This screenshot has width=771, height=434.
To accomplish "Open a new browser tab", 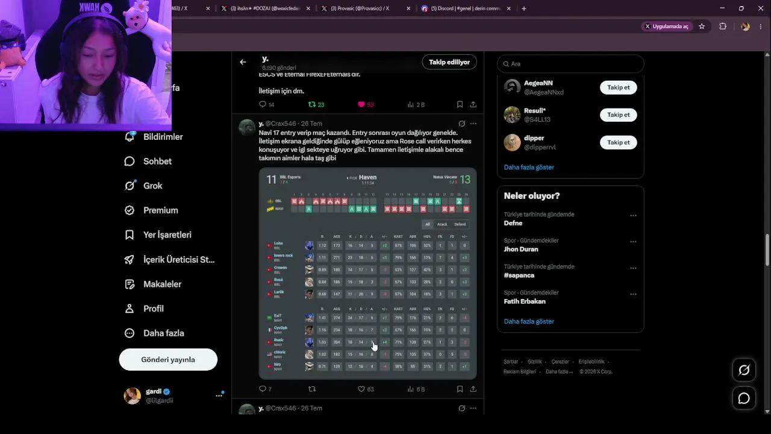I will point(524,8).
